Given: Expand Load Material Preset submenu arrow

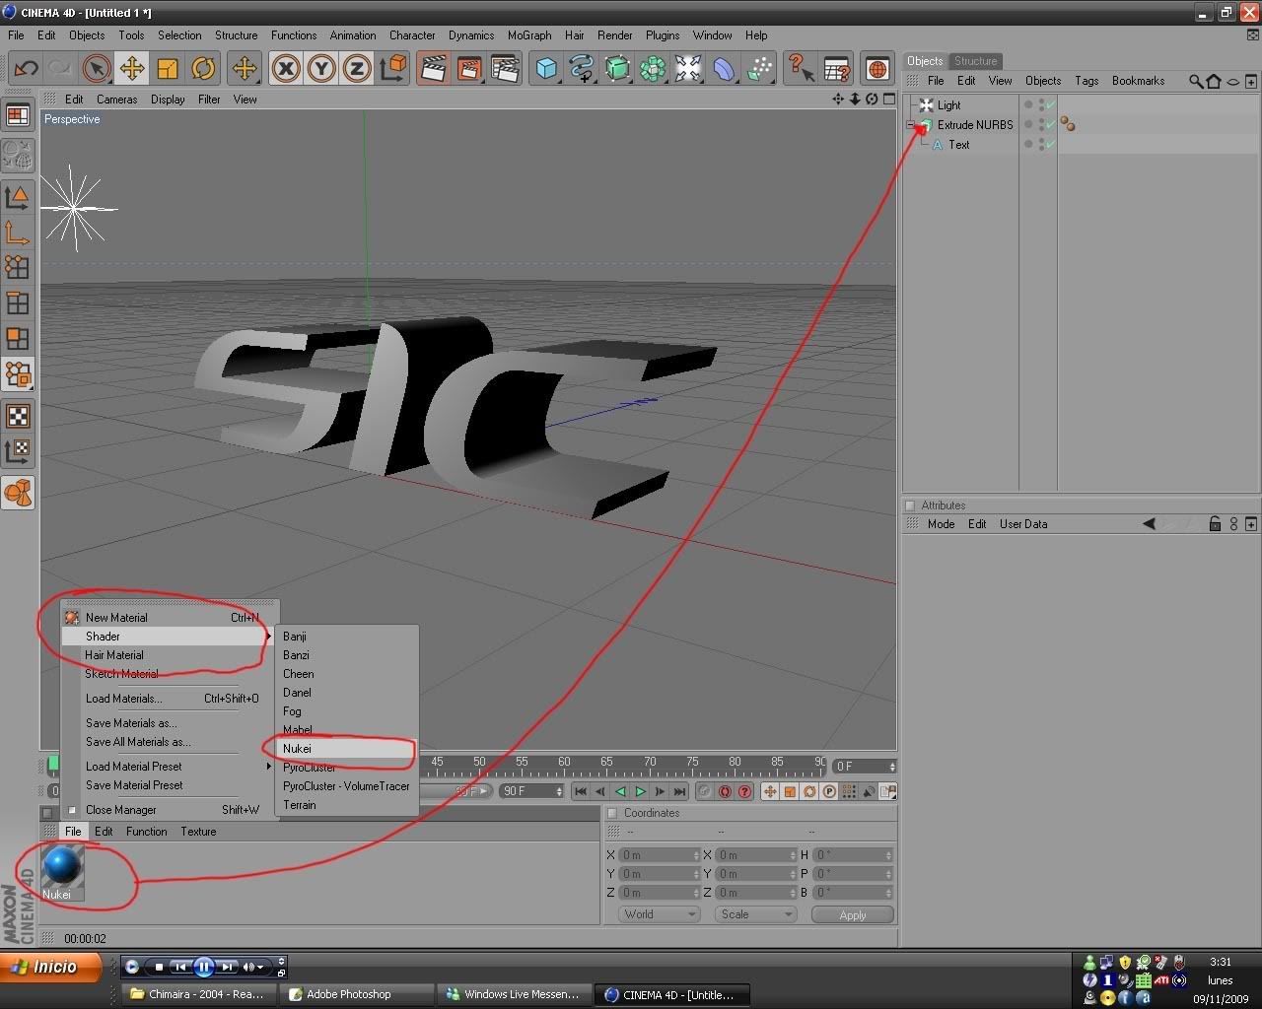Looking at the screenshot, I should click(x=268, y=766).
